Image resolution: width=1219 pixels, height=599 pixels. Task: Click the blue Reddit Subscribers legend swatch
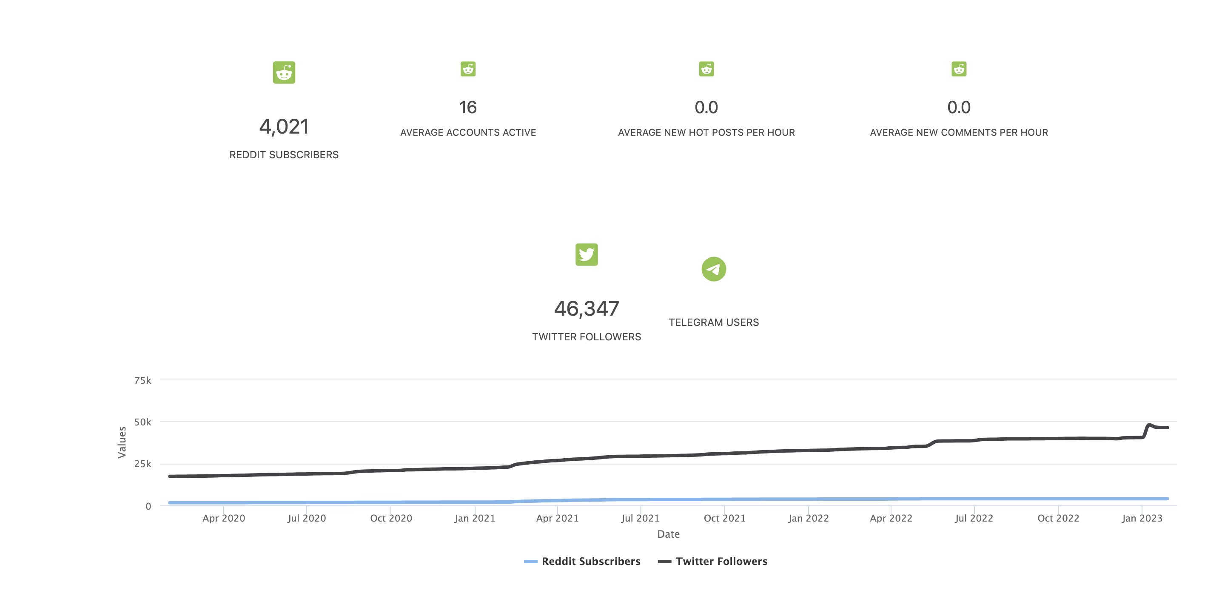[x=530, y=562]
